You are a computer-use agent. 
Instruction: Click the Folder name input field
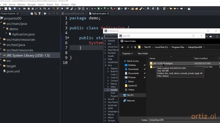[184, 120]
